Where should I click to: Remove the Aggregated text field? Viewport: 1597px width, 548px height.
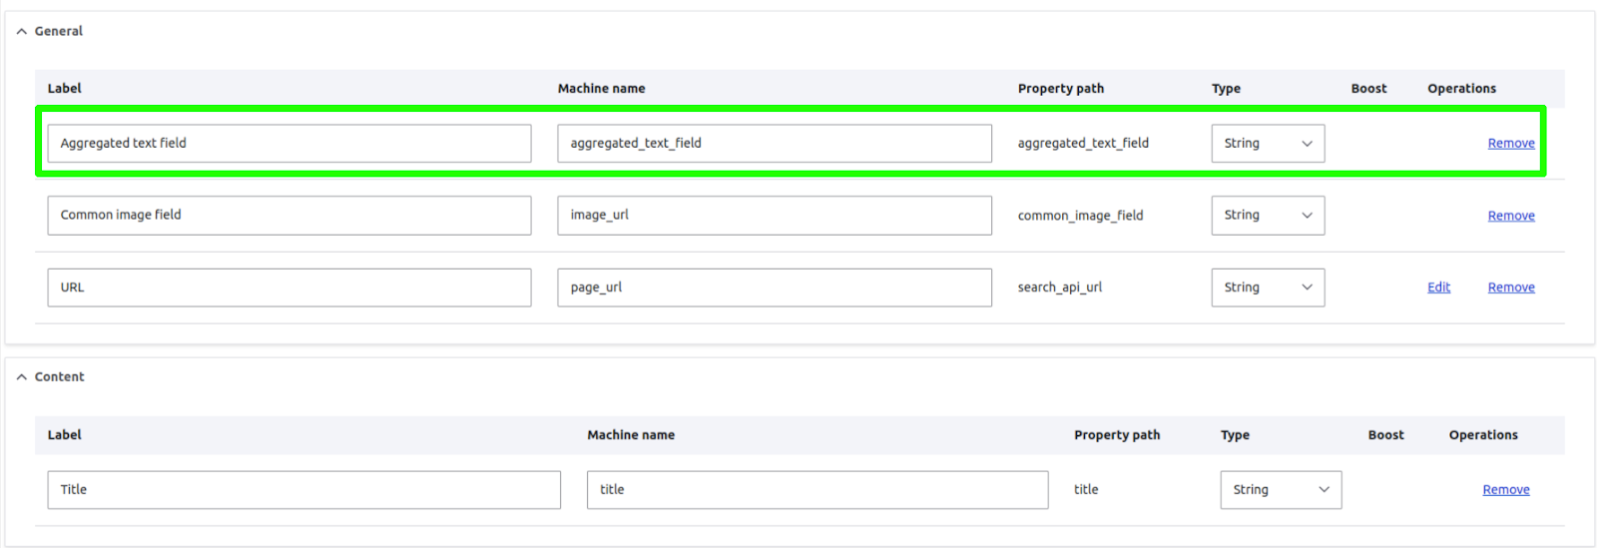1511,144
